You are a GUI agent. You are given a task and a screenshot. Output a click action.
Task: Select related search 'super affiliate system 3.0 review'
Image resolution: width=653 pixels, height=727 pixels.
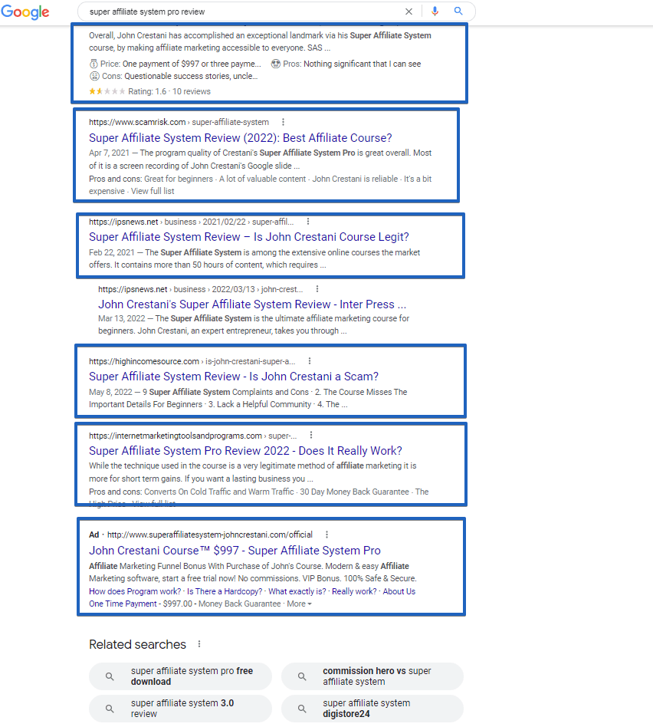pos(180,709)
